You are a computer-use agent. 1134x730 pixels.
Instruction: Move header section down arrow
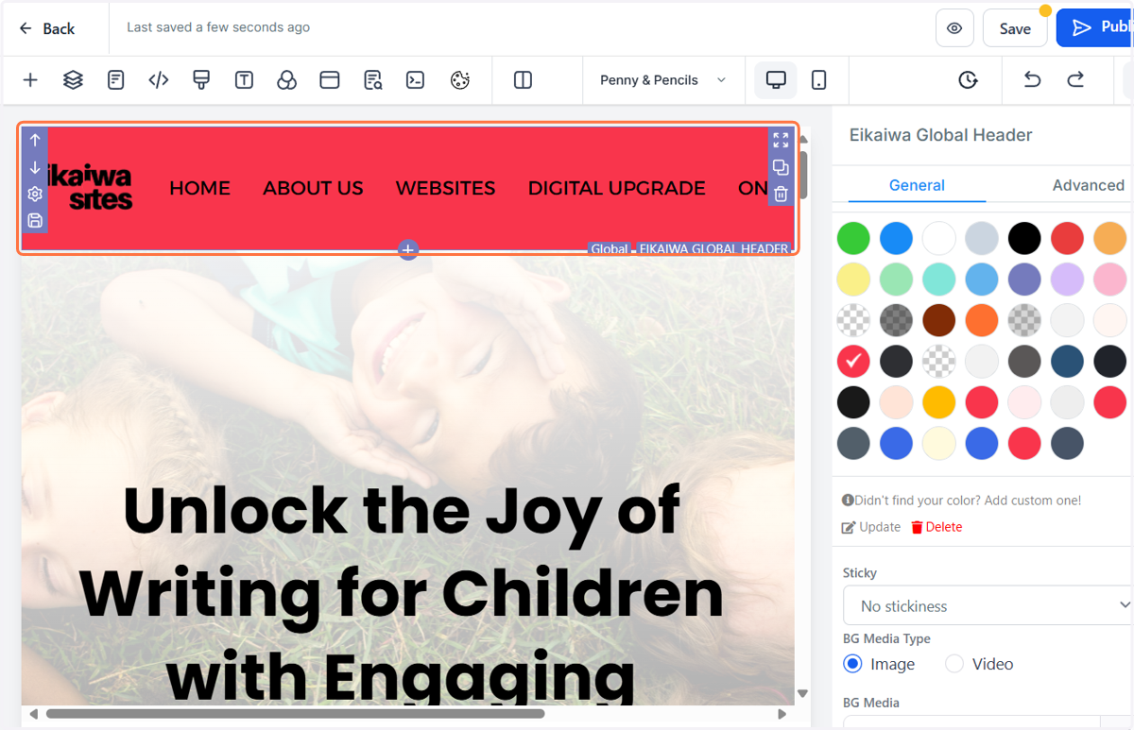coord(35,167)
